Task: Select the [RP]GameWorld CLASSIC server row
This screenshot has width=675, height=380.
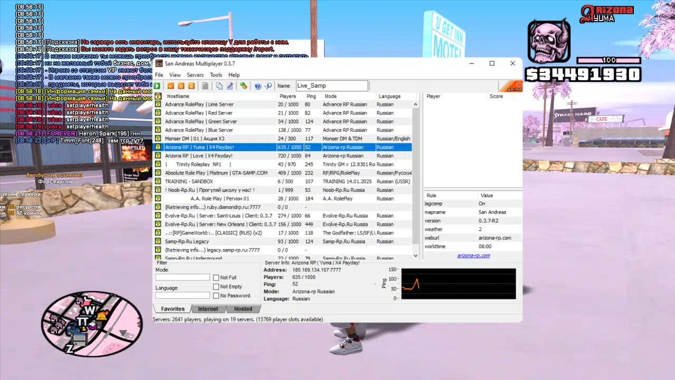Action: point(282,233)
